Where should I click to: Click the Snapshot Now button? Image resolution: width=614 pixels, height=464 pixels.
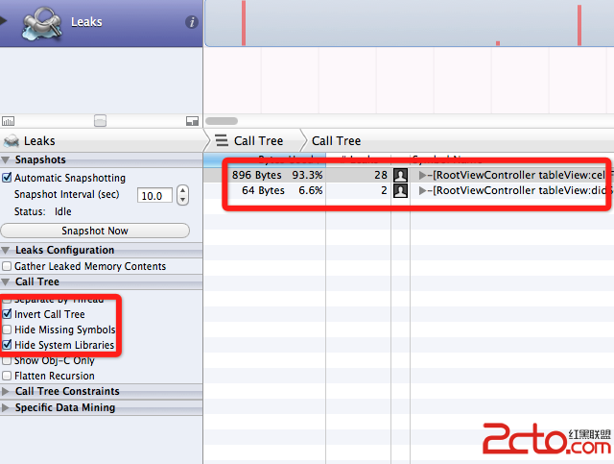click(95, 231)
